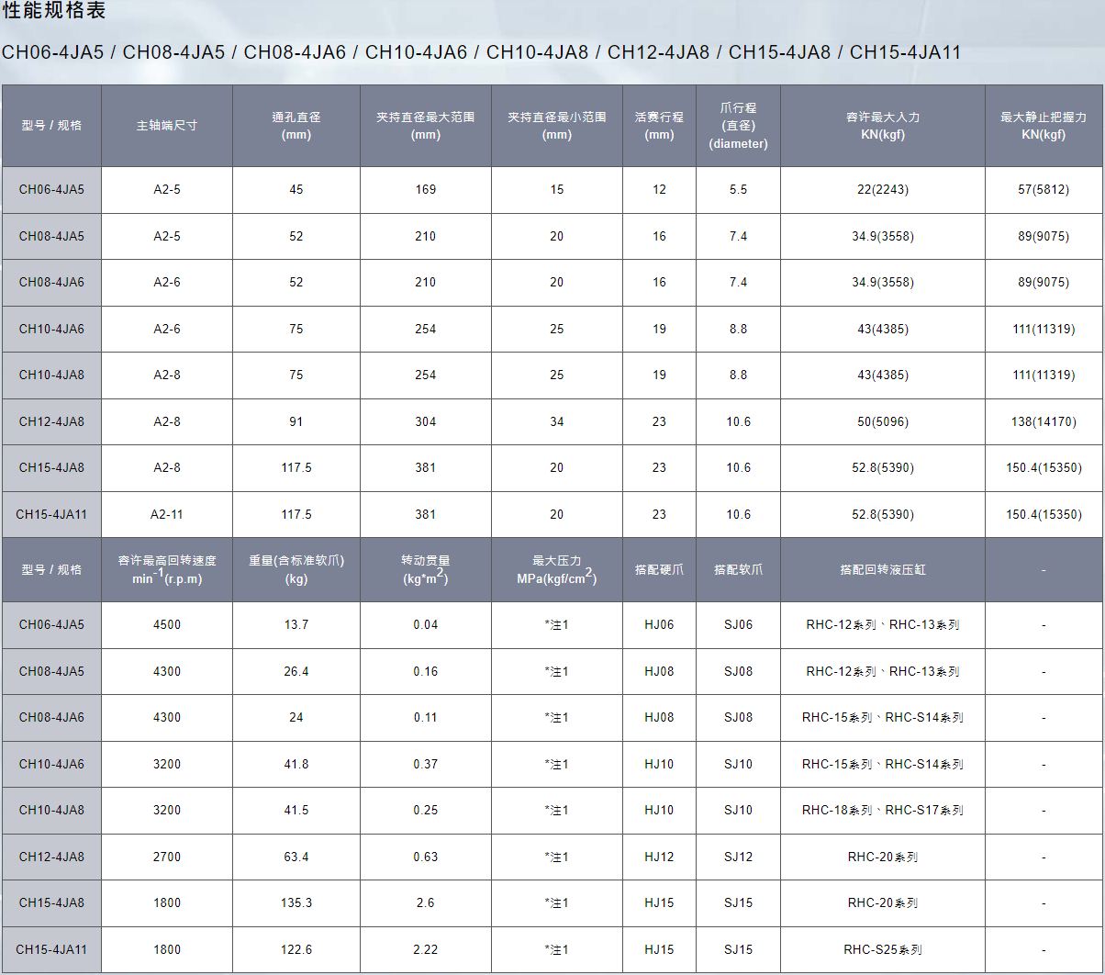1105x975 pixels.
Task: Click the SJ12 soft jaw cell
Action: coord(739,857)
